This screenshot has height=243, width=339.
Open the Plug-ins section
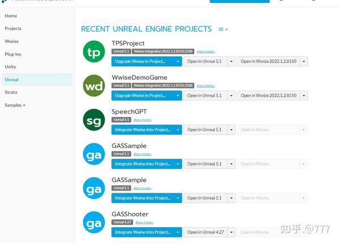(13, 54)
